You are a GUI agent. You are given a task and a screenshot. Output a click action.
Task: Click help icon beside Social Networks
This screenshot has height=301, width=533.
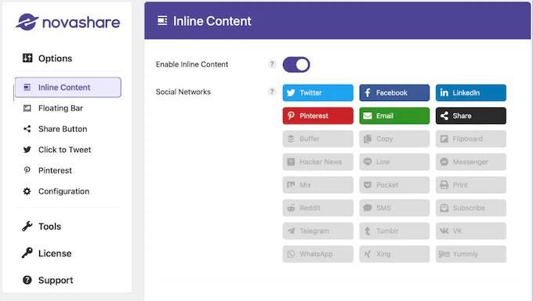272,92
